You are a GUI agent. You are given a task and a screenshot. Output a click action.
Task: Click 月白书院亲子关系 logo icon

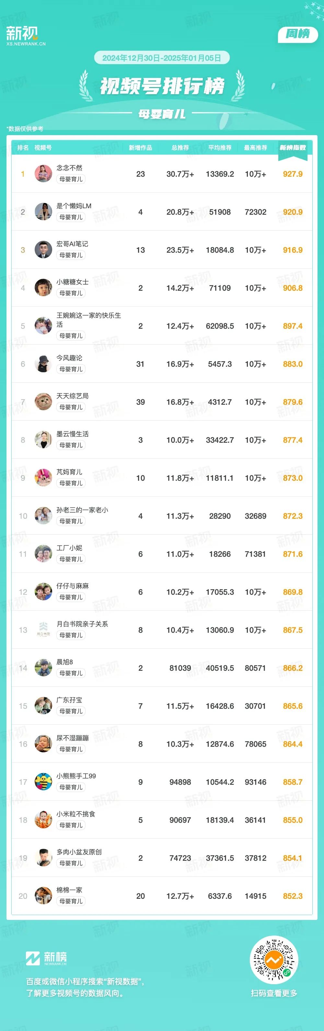(43, 630)
